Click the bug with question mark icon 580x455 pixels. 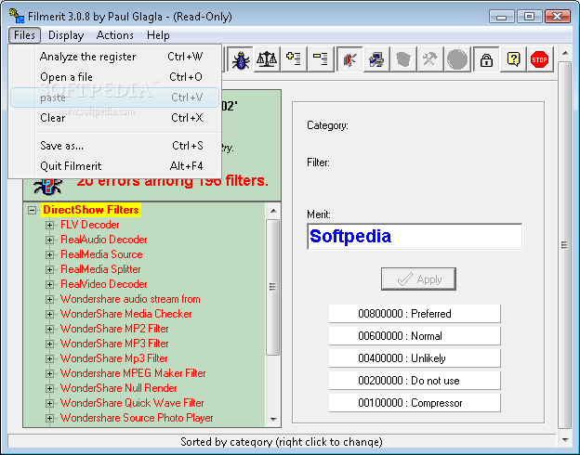tap(48, 186)
